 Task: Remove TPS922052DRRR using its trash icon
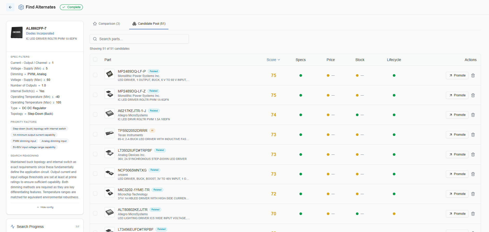473,135
